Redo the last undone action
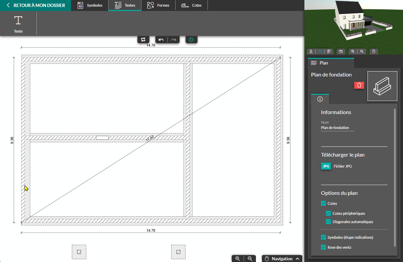This screenshot has width=403, height=262. (174, 40)
